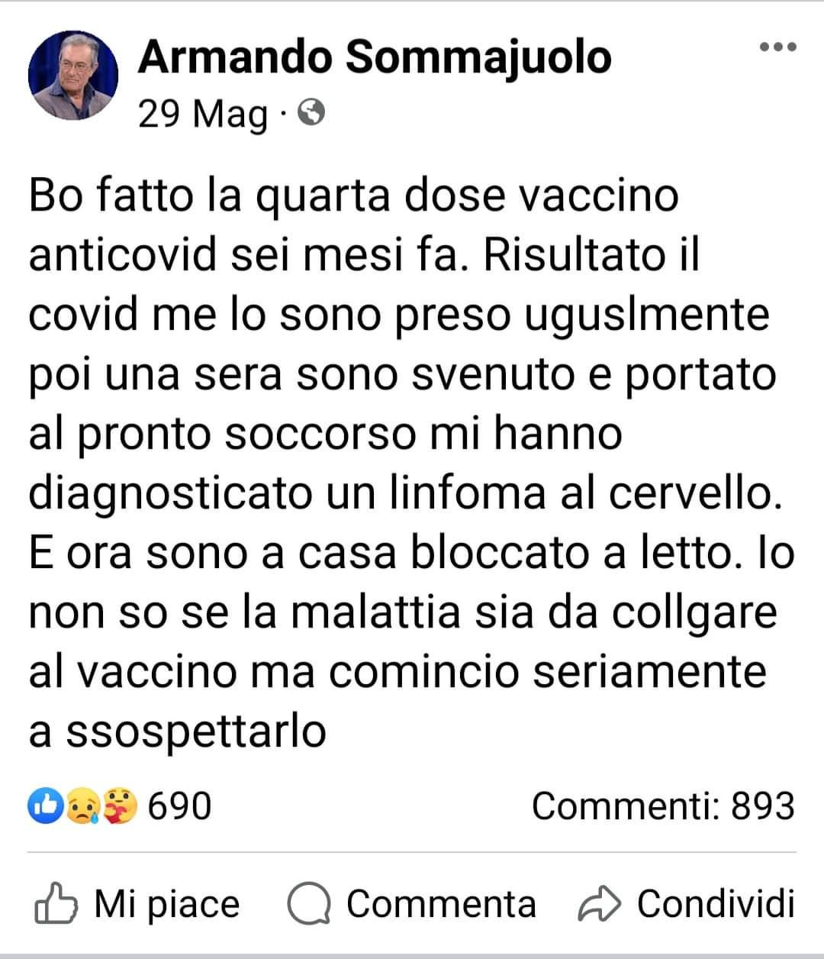Click the speech bubble comment icon
The image size is (824, 959).
[309, 904]
